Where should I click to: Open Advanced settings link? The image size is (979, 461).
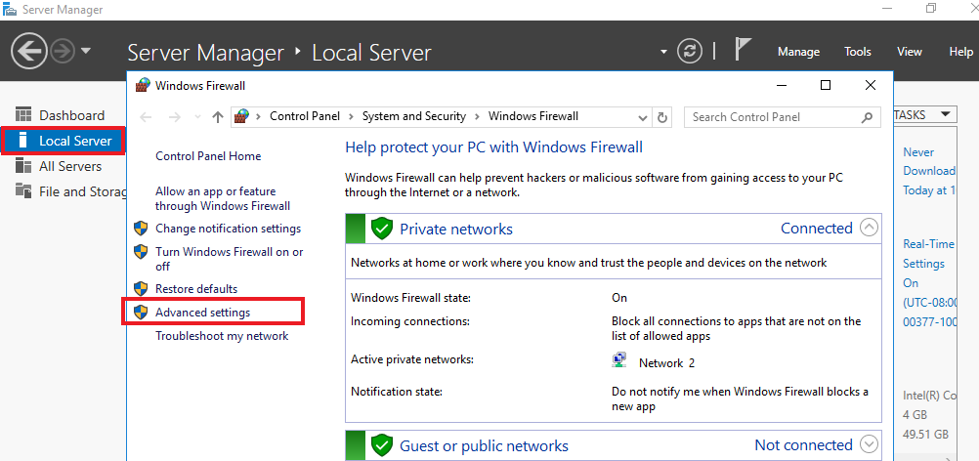[x=202, y=313]
